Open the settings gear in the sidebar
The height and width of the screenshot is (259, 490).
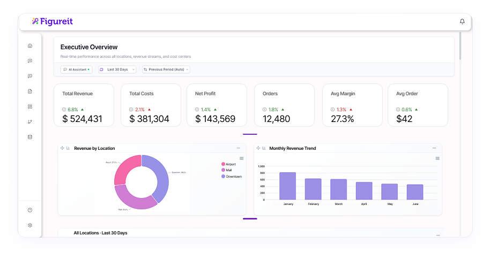[x=30, y=225]
